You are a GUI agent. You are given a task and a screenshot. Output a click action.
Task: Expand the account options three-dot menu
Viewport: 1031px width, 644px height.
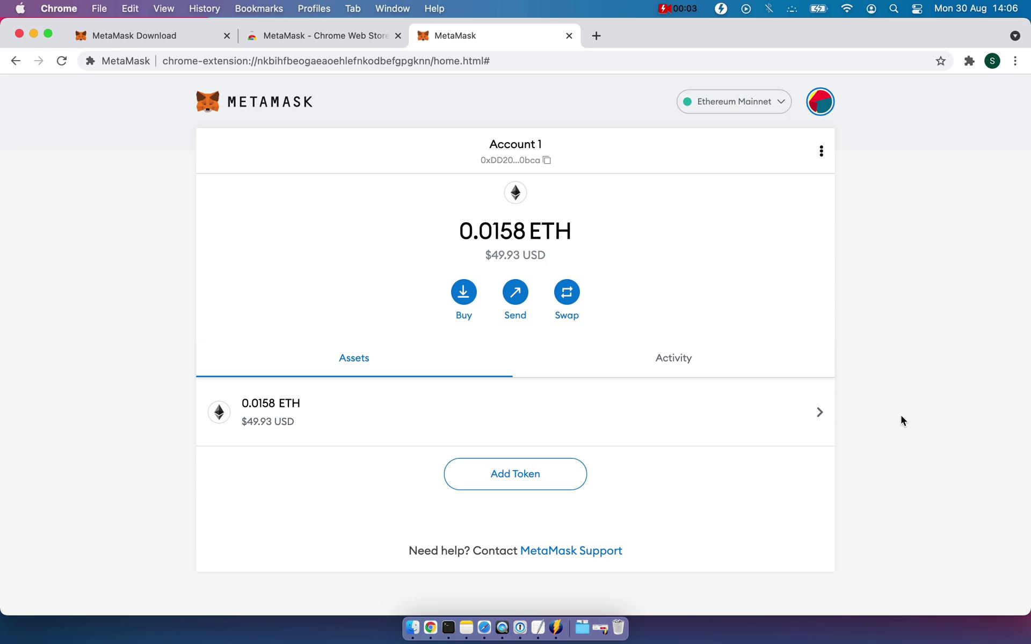pyautogui.click(x=822, y=151)
